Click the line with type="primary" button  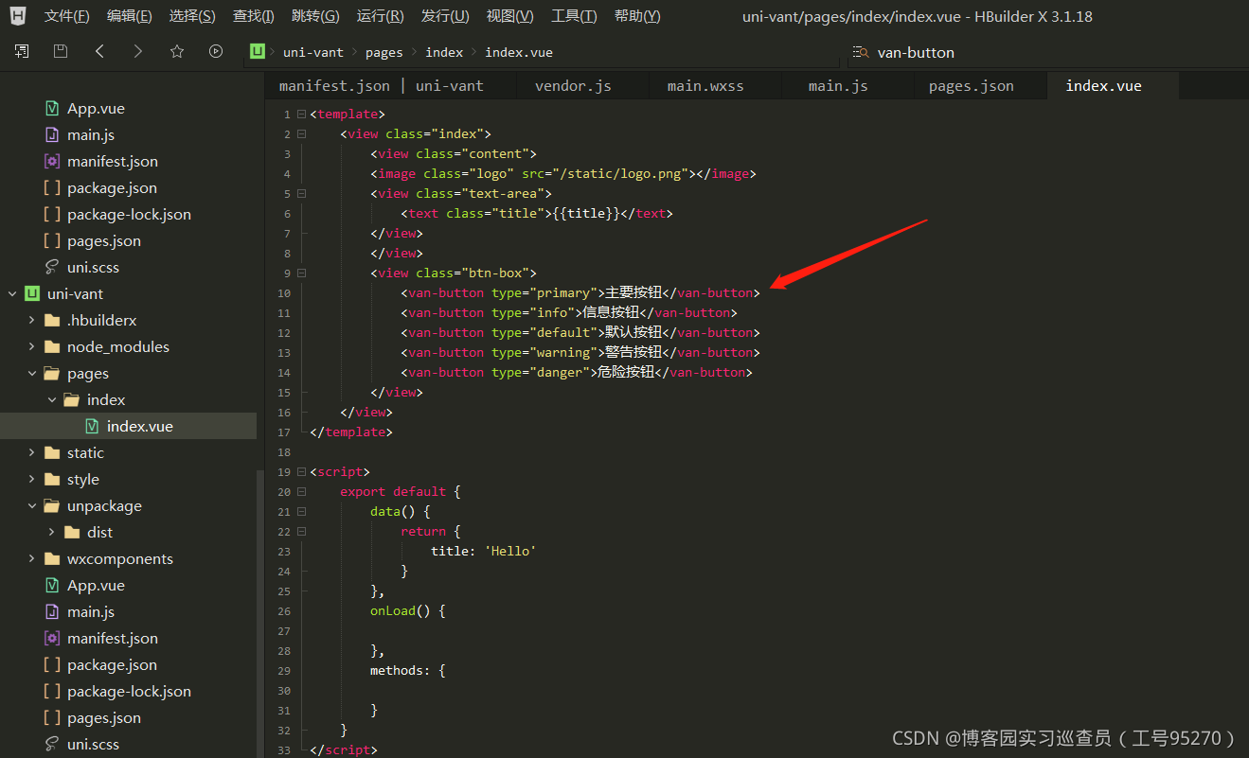tap(580, 292)
